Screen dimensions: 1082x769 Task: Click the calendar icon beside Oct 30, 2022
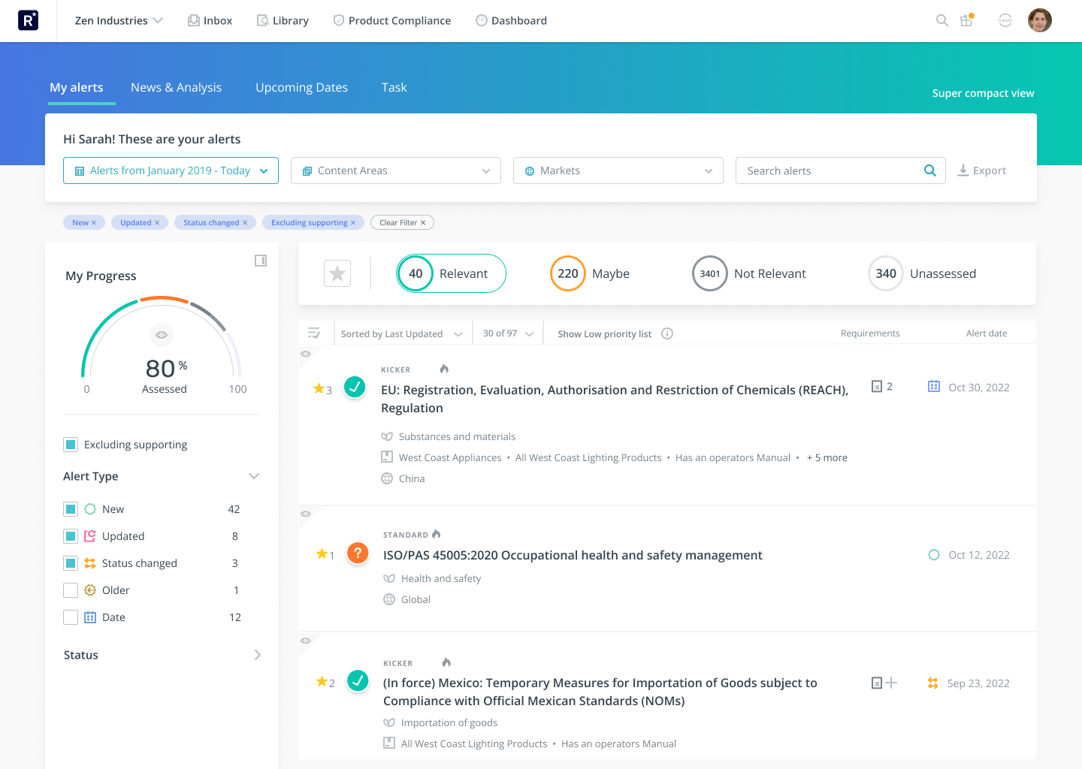point(934,387)
